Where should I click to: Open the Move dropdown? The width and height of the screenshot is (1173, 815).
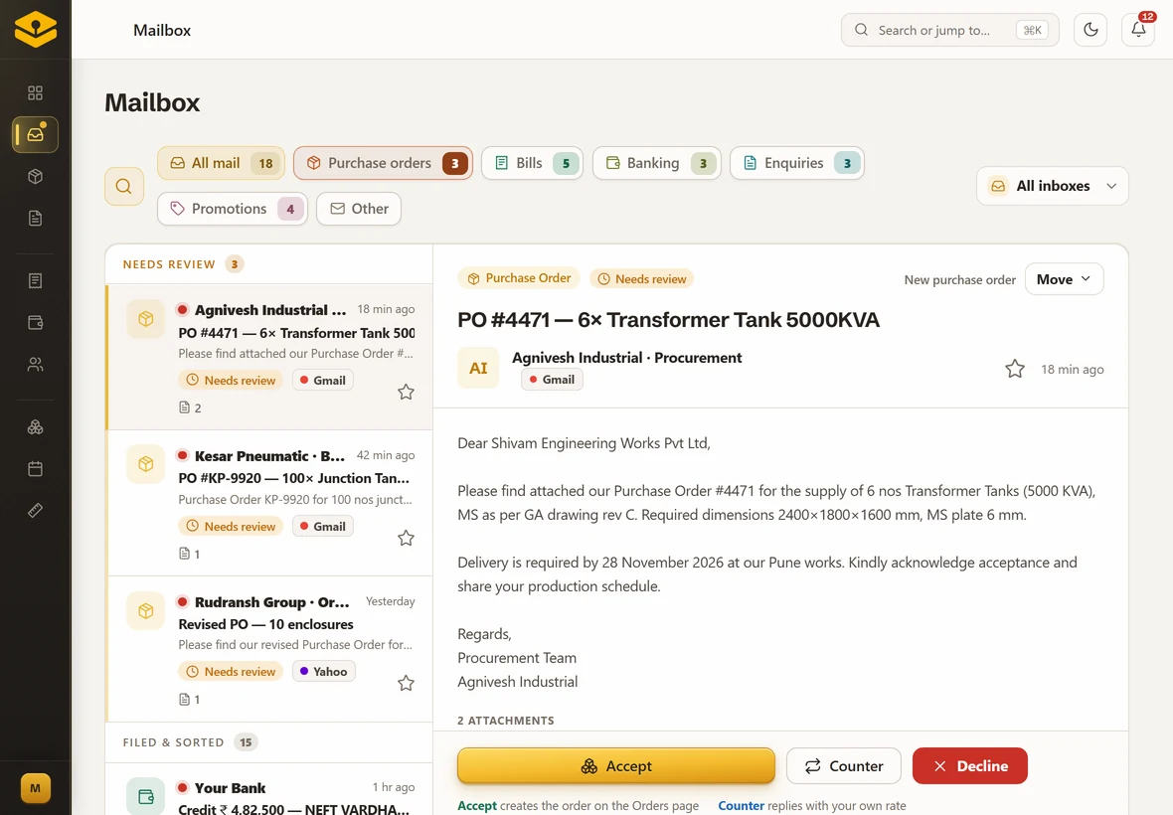pos(1064,279)
